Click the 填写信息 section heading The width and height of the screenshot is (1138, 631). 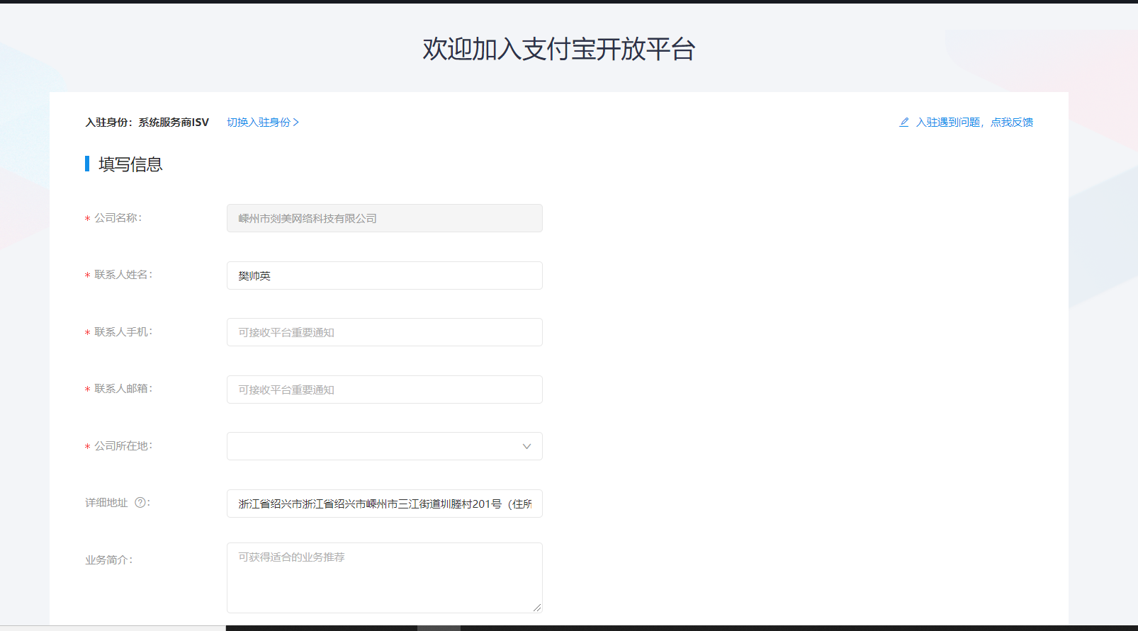[x=130, y=164]
